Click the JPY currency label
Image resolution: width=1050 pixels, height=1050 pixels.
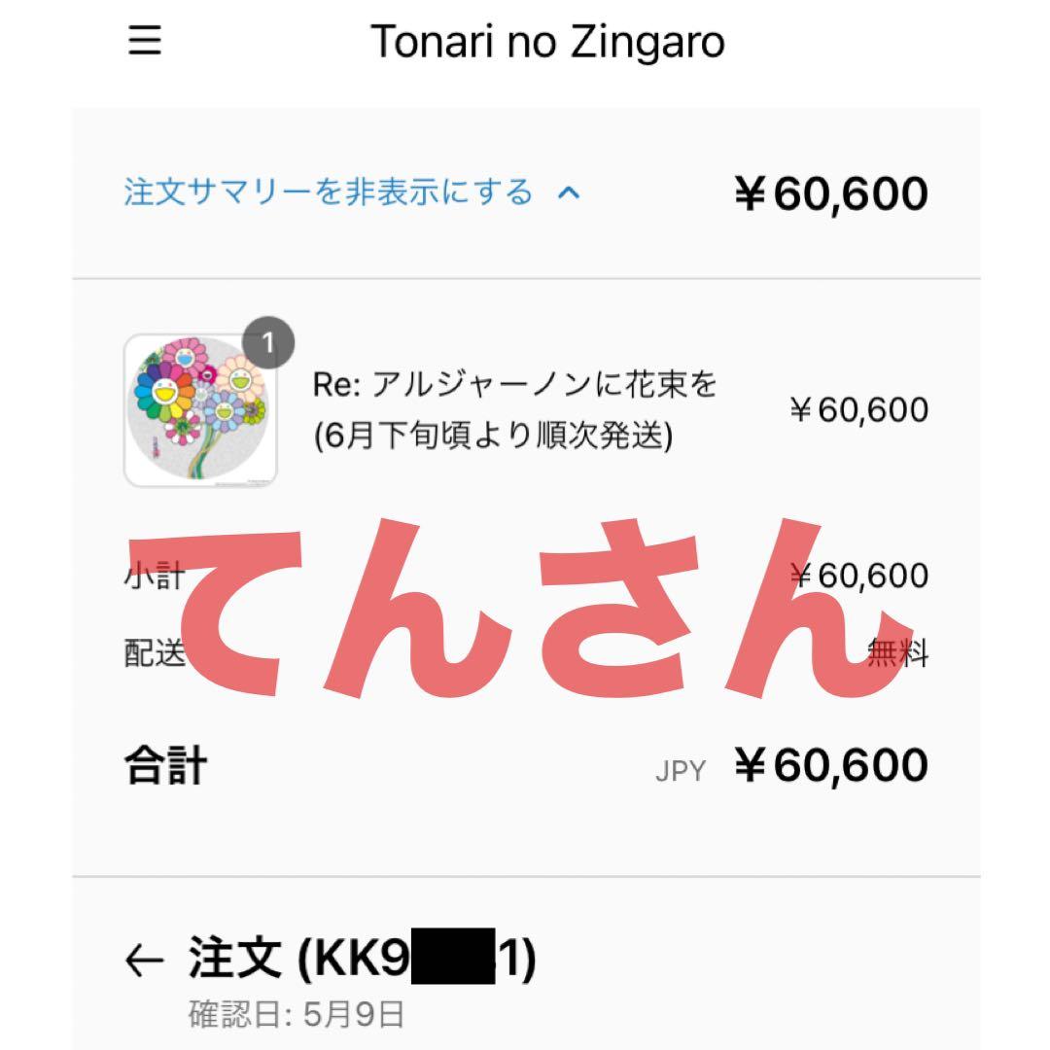tap(681, 771)
